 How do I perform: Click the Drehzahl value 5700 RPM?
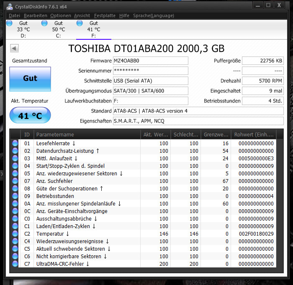pos(263,81)
